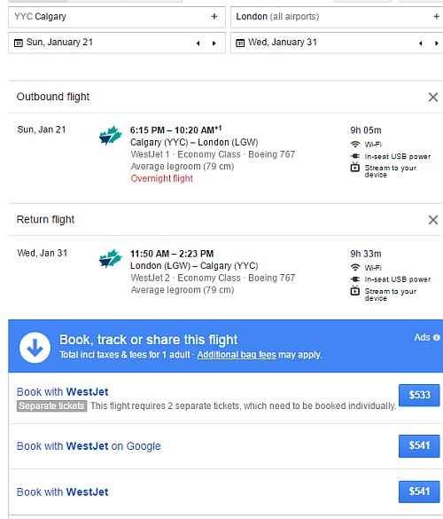Click the London (all airports) destination field
This screenshot has height=519, width=443.
(x=337, y=17)
